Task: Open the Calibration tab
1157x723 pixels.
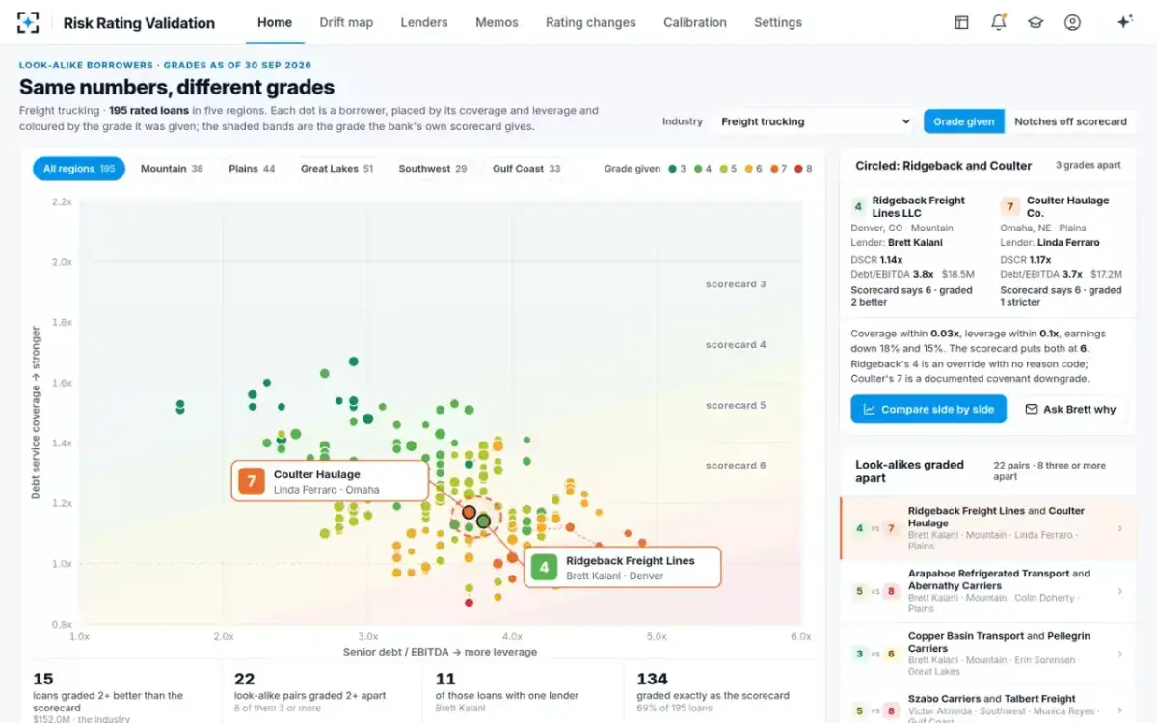Action: click(x=695, y=22)
